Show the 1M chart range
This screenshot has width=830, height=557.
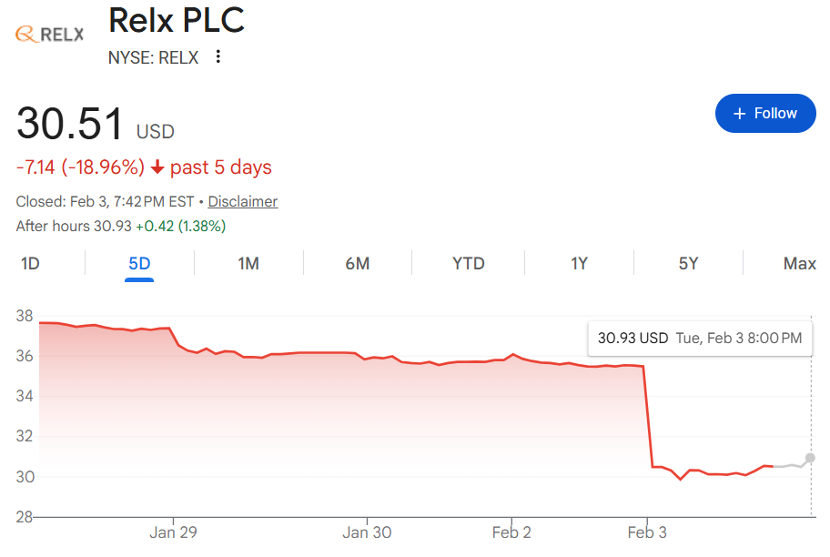248,264
